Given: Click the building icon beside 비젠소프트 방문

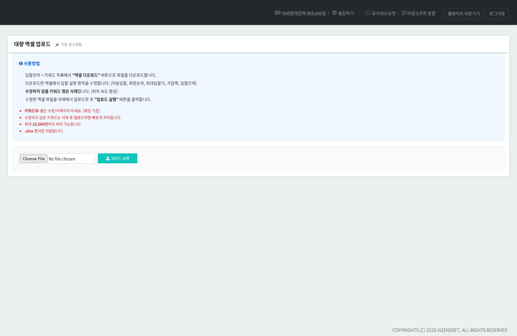Looking at the screenshot, I should (x=404, y=13).
